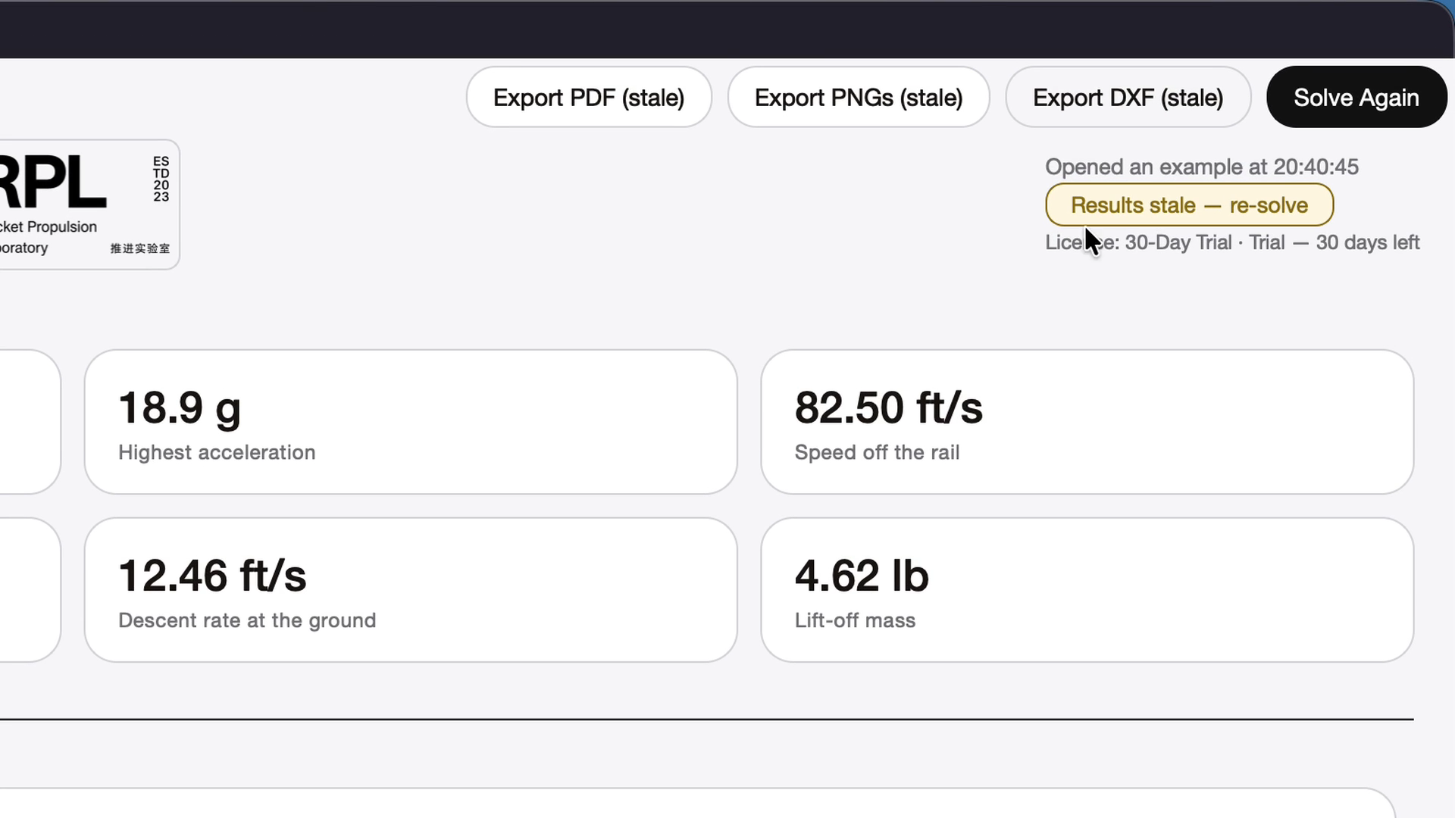Select the 12.46 ft/s value
The image size is (1455, 818).
212,576
